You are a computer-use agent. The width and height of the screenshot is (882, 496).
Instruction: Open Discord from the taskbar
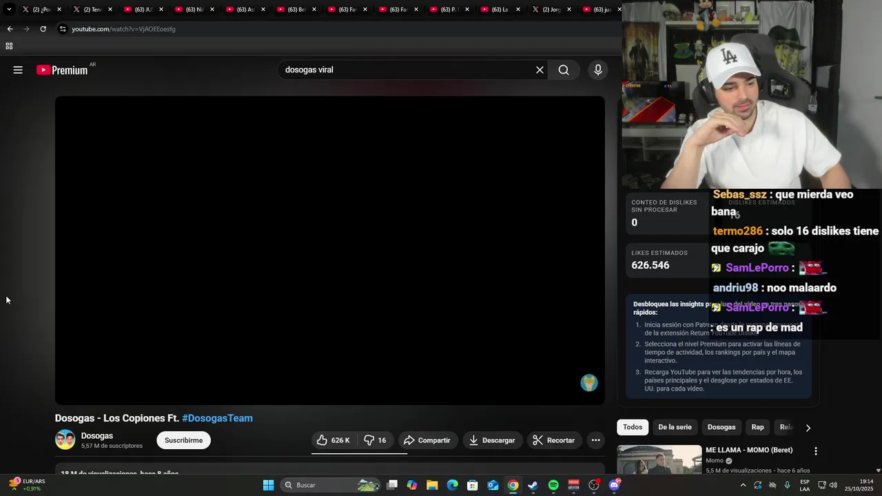[x=614, y=485]
